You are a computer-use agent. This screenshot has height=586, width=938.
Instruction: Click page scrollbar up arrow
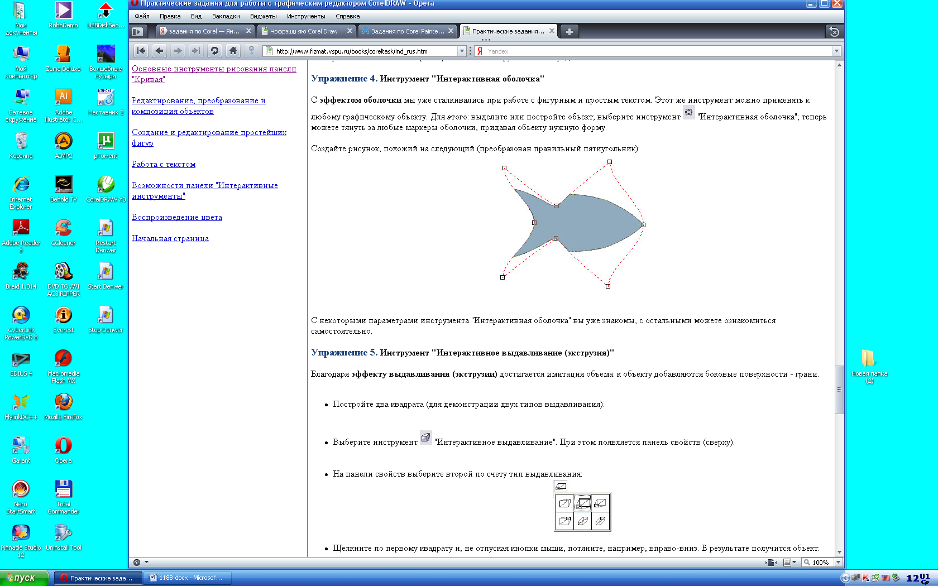click(x=839, y=65)
